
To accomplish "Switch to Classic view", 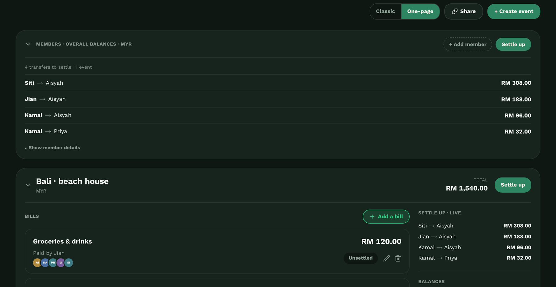I will pos(385,11).
